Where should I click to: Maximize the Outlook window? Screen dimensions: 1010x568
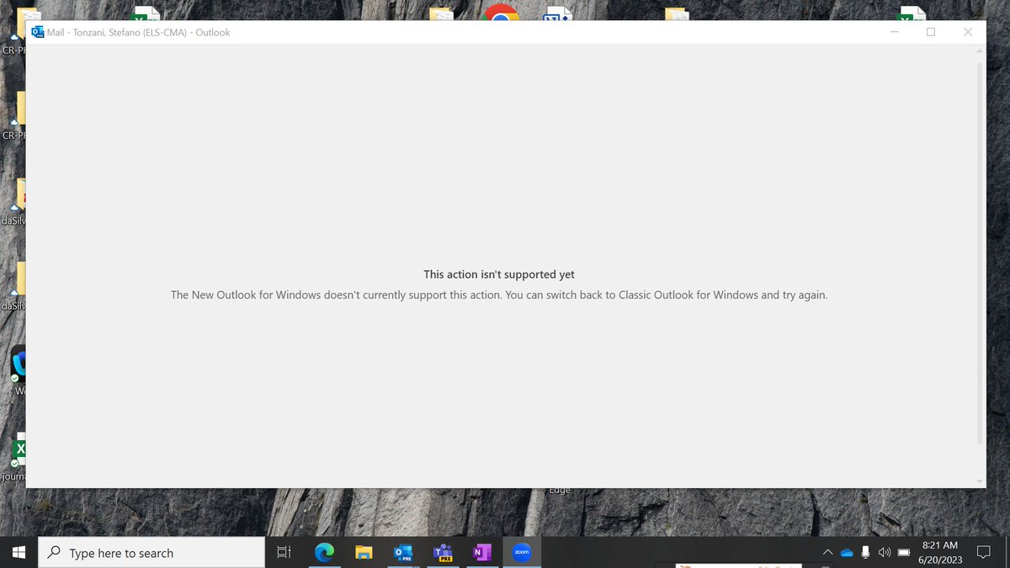click(x=931, y=32)
